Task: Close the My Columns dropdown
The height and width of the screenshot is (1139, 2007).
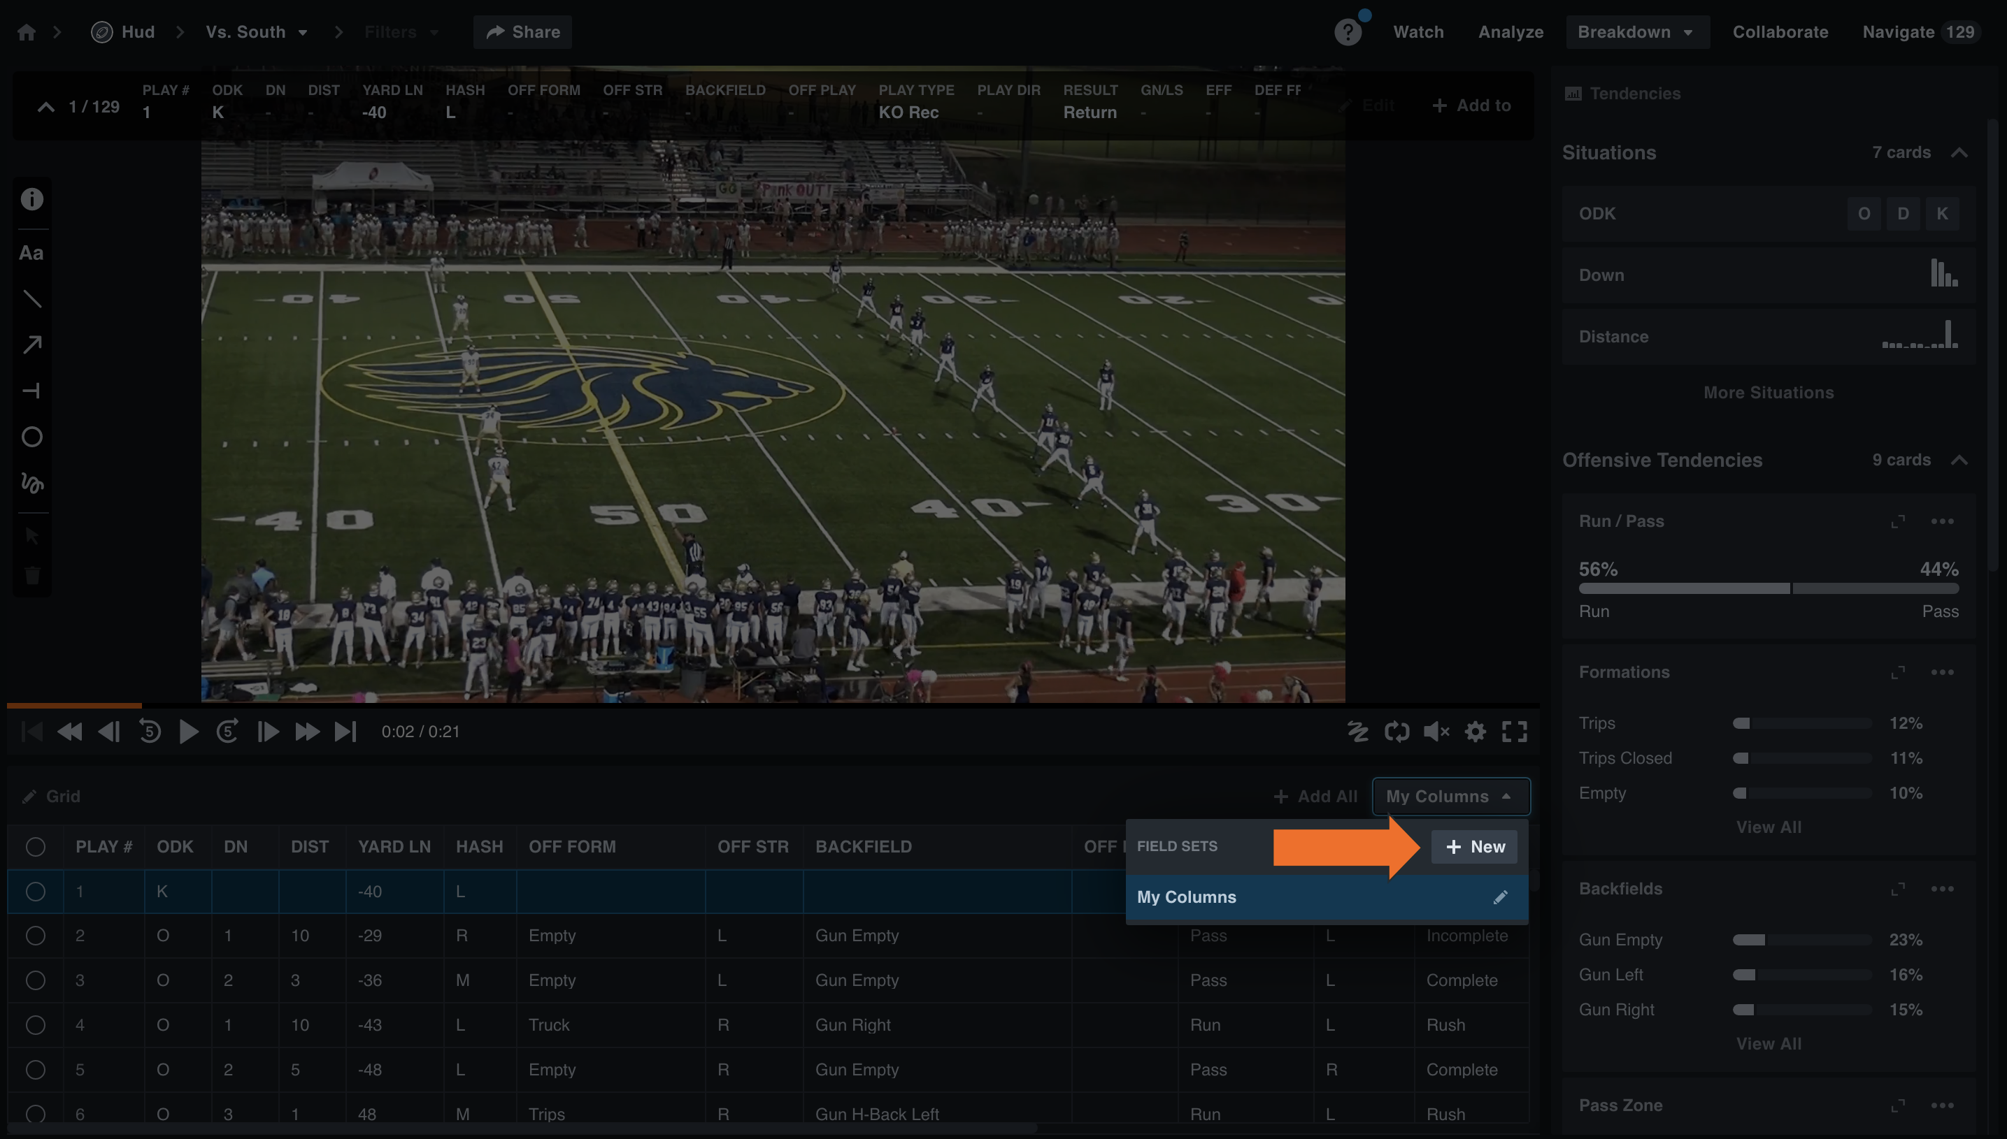Action: pos(1450,796)
